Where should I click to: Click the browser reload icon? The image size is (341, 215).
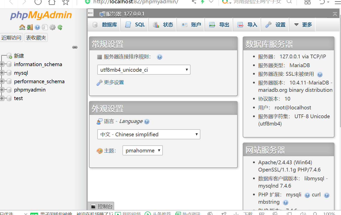(x=38, y=2)
